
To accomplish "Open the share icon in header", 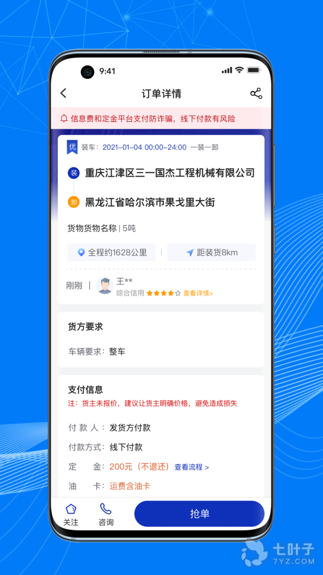I will [x=256, y=93].
